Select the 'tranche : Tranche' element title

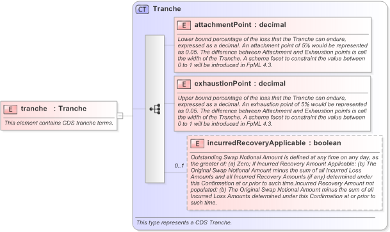54,109
